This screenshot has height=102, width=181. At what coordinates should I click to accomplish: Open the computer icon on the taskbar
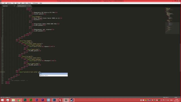(8, 100)
